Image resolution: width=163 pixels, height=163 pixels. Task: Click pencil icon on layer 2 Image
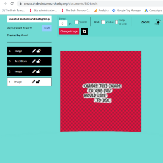(x=34, y=71)
